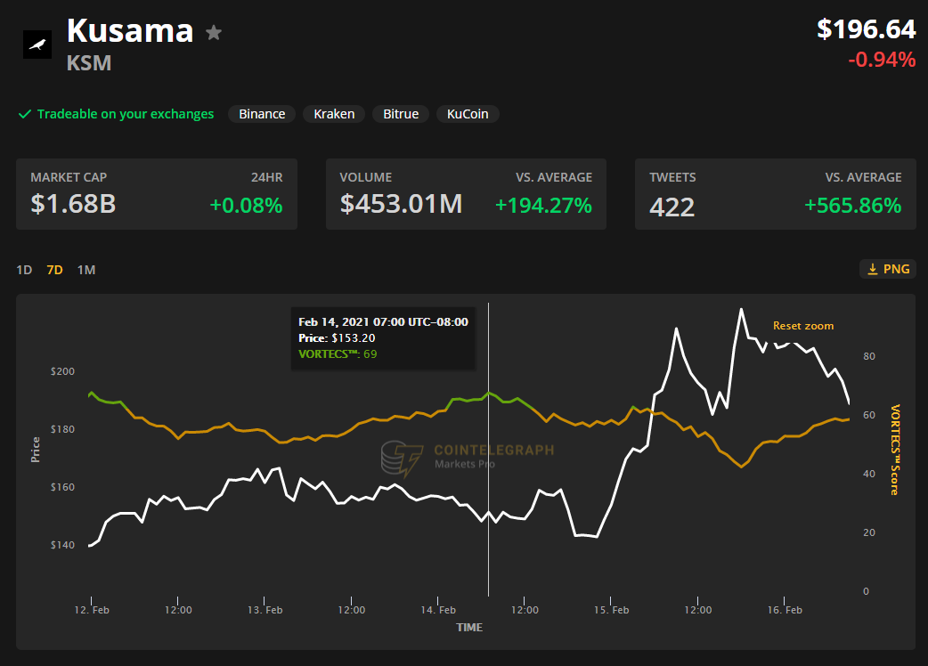This screenshot has height=666, width=928.
Task: Switch chart to 1M range
Action: click(86, 270)
